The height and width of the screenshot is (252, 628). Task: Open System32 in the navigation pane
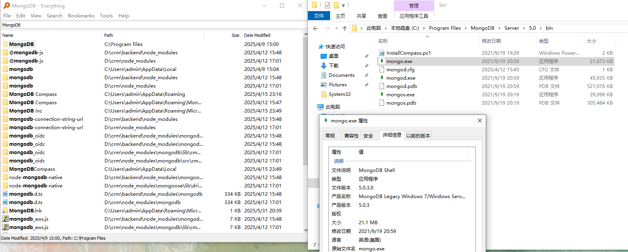[340, 94]
